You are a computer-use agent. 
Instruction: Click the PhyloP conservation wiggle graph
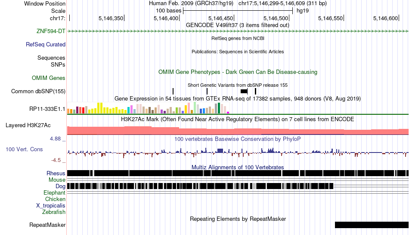(238, 153)
